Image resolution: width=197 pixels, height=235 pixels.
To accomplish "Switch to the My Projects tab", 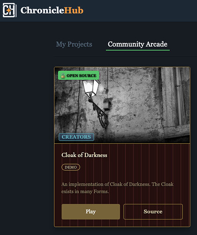I will coord(74,44).
